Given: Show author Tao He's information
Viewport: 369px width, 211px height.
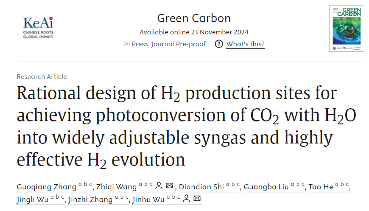Looking at the screenshot, I should [x=321, y=186].
